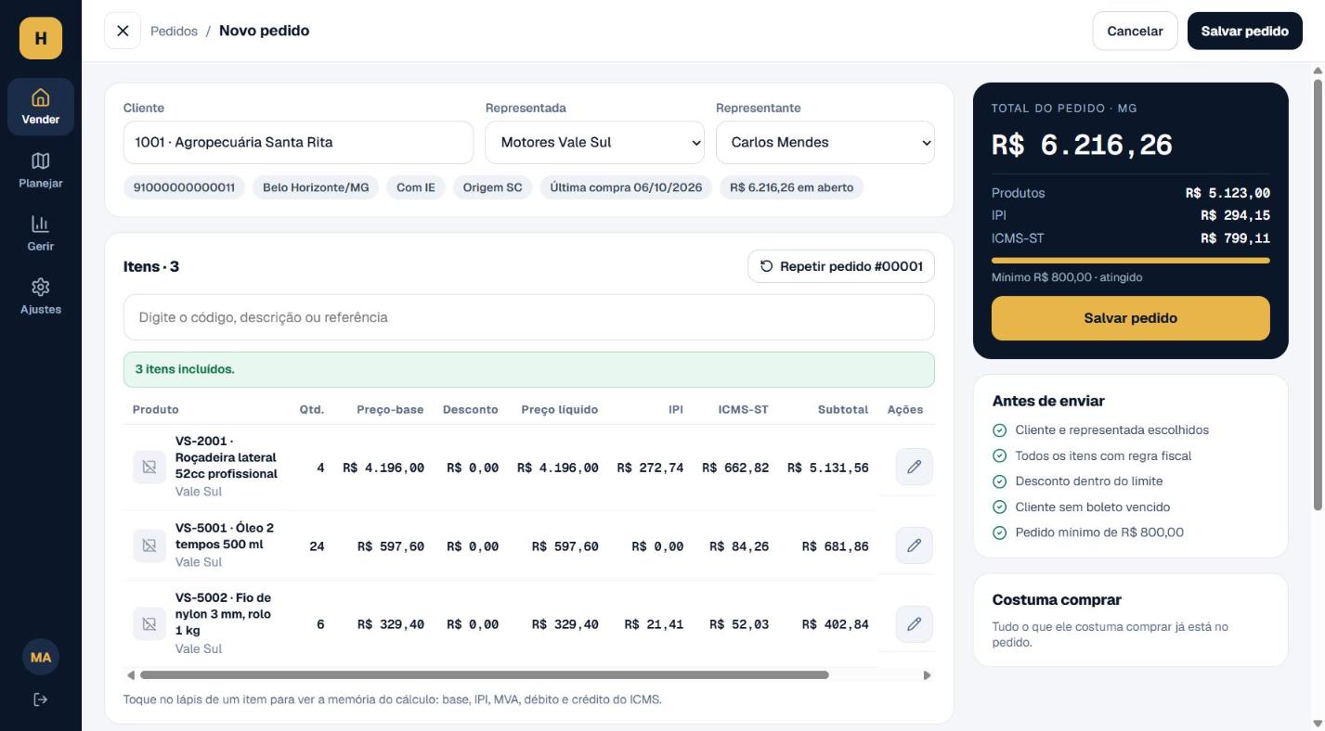Click the R$ 5.131,56 subtotal cell
The image size is (1325, 731).
click(x=828, y=468)
